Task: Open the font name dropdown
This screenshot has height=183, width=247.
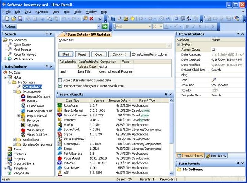Action: tap(149, 27)
